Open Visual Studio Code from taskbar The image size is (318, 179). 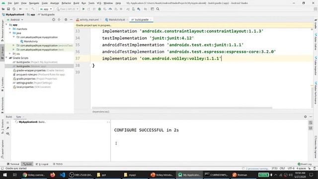click(62, 175)
